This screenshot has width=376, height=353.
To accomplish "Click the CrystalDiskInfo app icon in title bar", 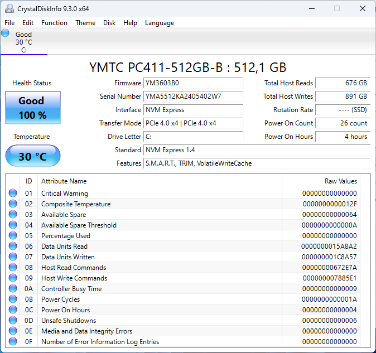I will pyautogui.click(x=9, y=8).
